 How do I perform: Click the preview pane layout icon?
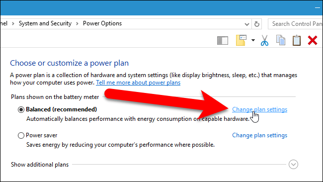[x=223, y=40]
